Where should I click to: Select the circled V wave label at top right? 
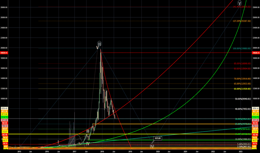[239, 3]
